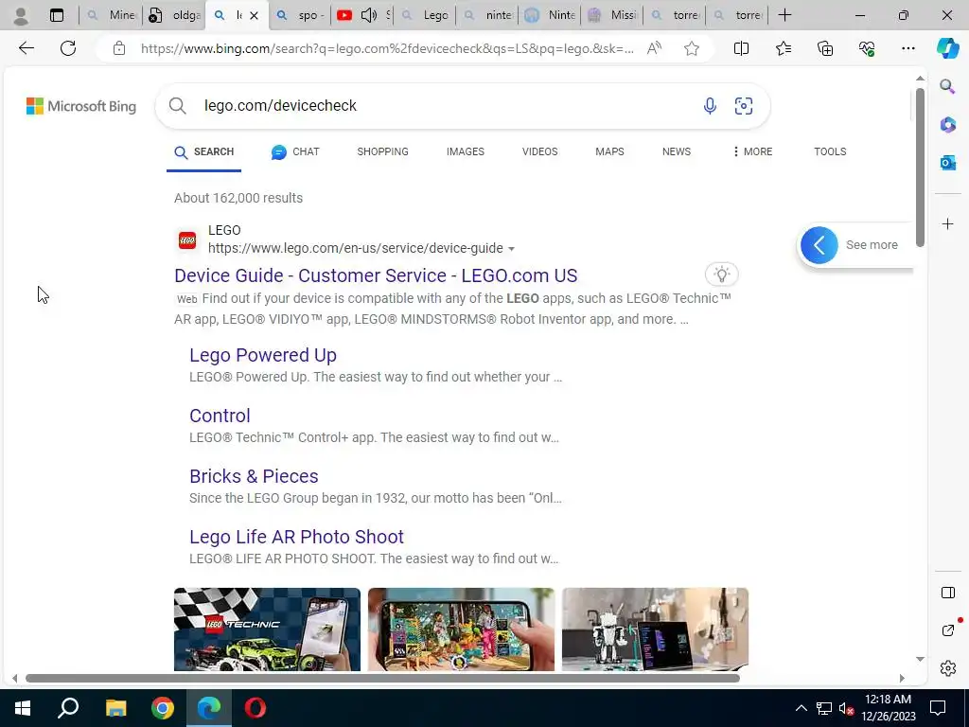Image resolution: width=969 pixels, height=727 pixels.
Task: Switch to VIDEOS results
Action: pyautogui.click(x=539, y=151)
